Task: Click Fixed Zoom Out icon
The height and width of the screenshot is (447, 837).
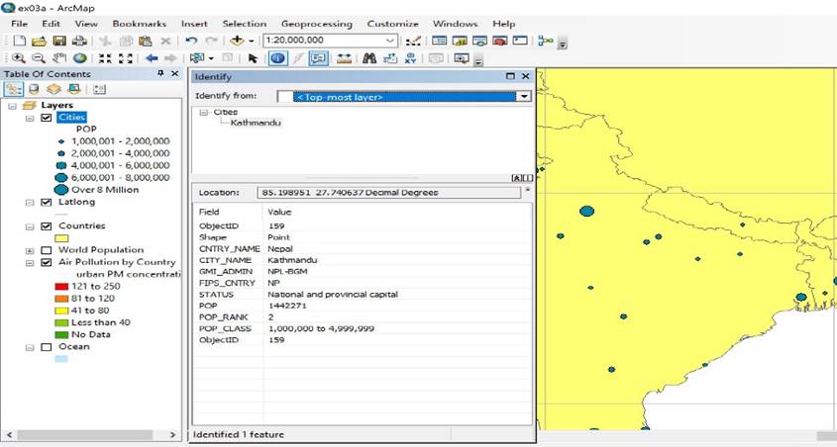Action: point(126,58)
